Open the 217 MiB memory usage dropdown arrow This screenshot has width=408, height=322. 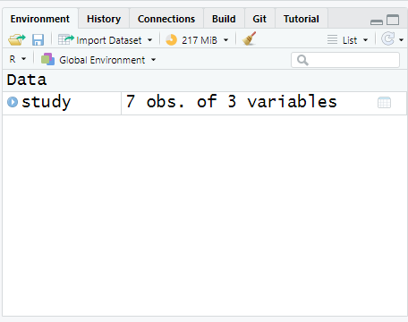click(226, 40)
